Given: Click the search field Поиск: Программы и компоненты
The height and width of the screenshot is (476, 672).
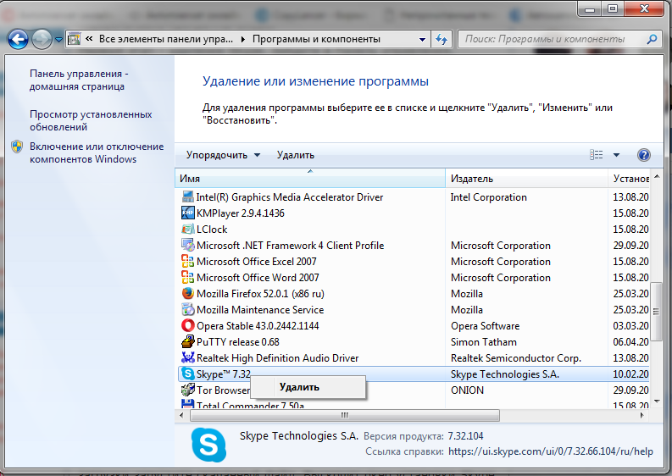Looking at the screenshot, I should pos(551,39).
